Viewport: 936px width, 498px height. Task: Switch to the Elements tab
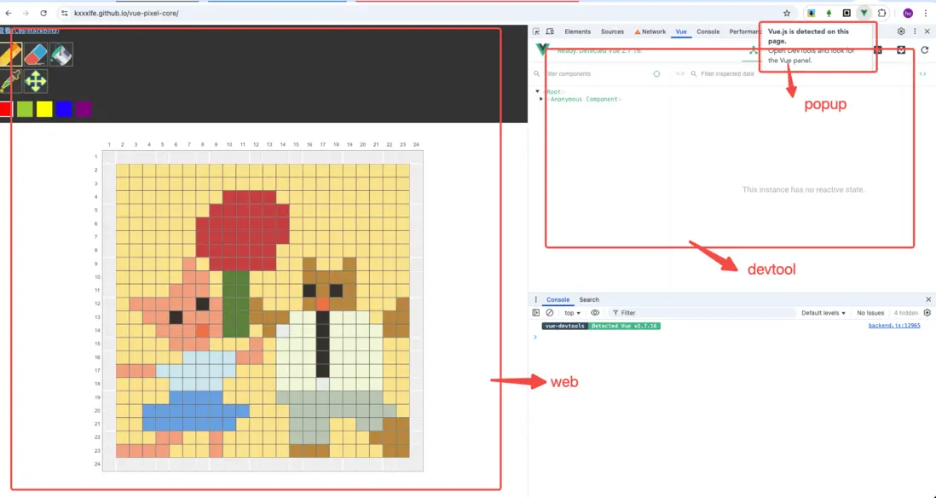(577, 32)
